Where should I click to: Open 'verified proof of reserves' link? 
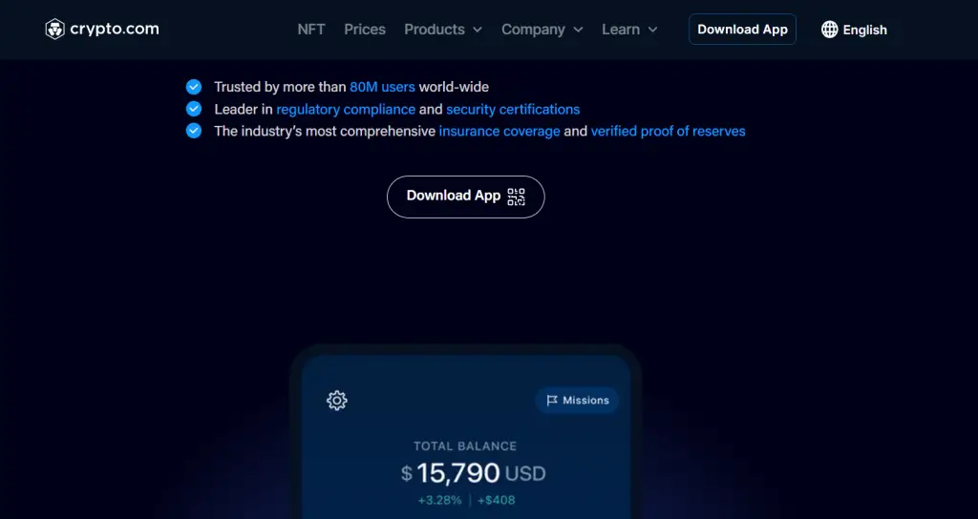coord(668,131)
